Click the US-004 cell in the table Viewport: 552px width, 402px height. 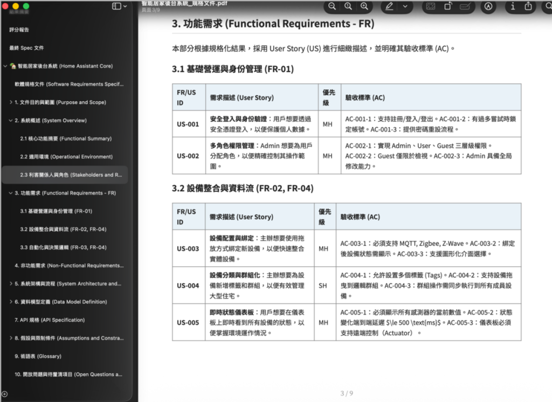point(189,286)
